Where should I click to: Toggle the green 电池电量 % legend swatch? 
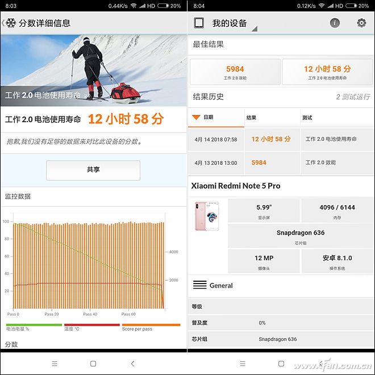[x=34, y=325]
